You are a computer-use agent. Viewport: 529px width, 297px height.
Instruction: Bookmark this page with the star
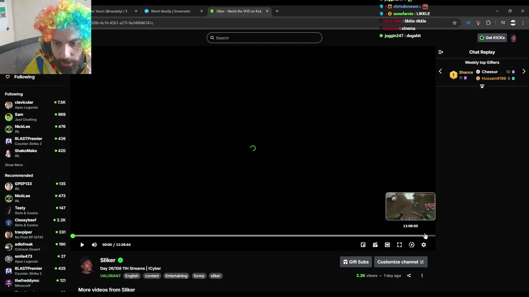[x=455, y=23]
